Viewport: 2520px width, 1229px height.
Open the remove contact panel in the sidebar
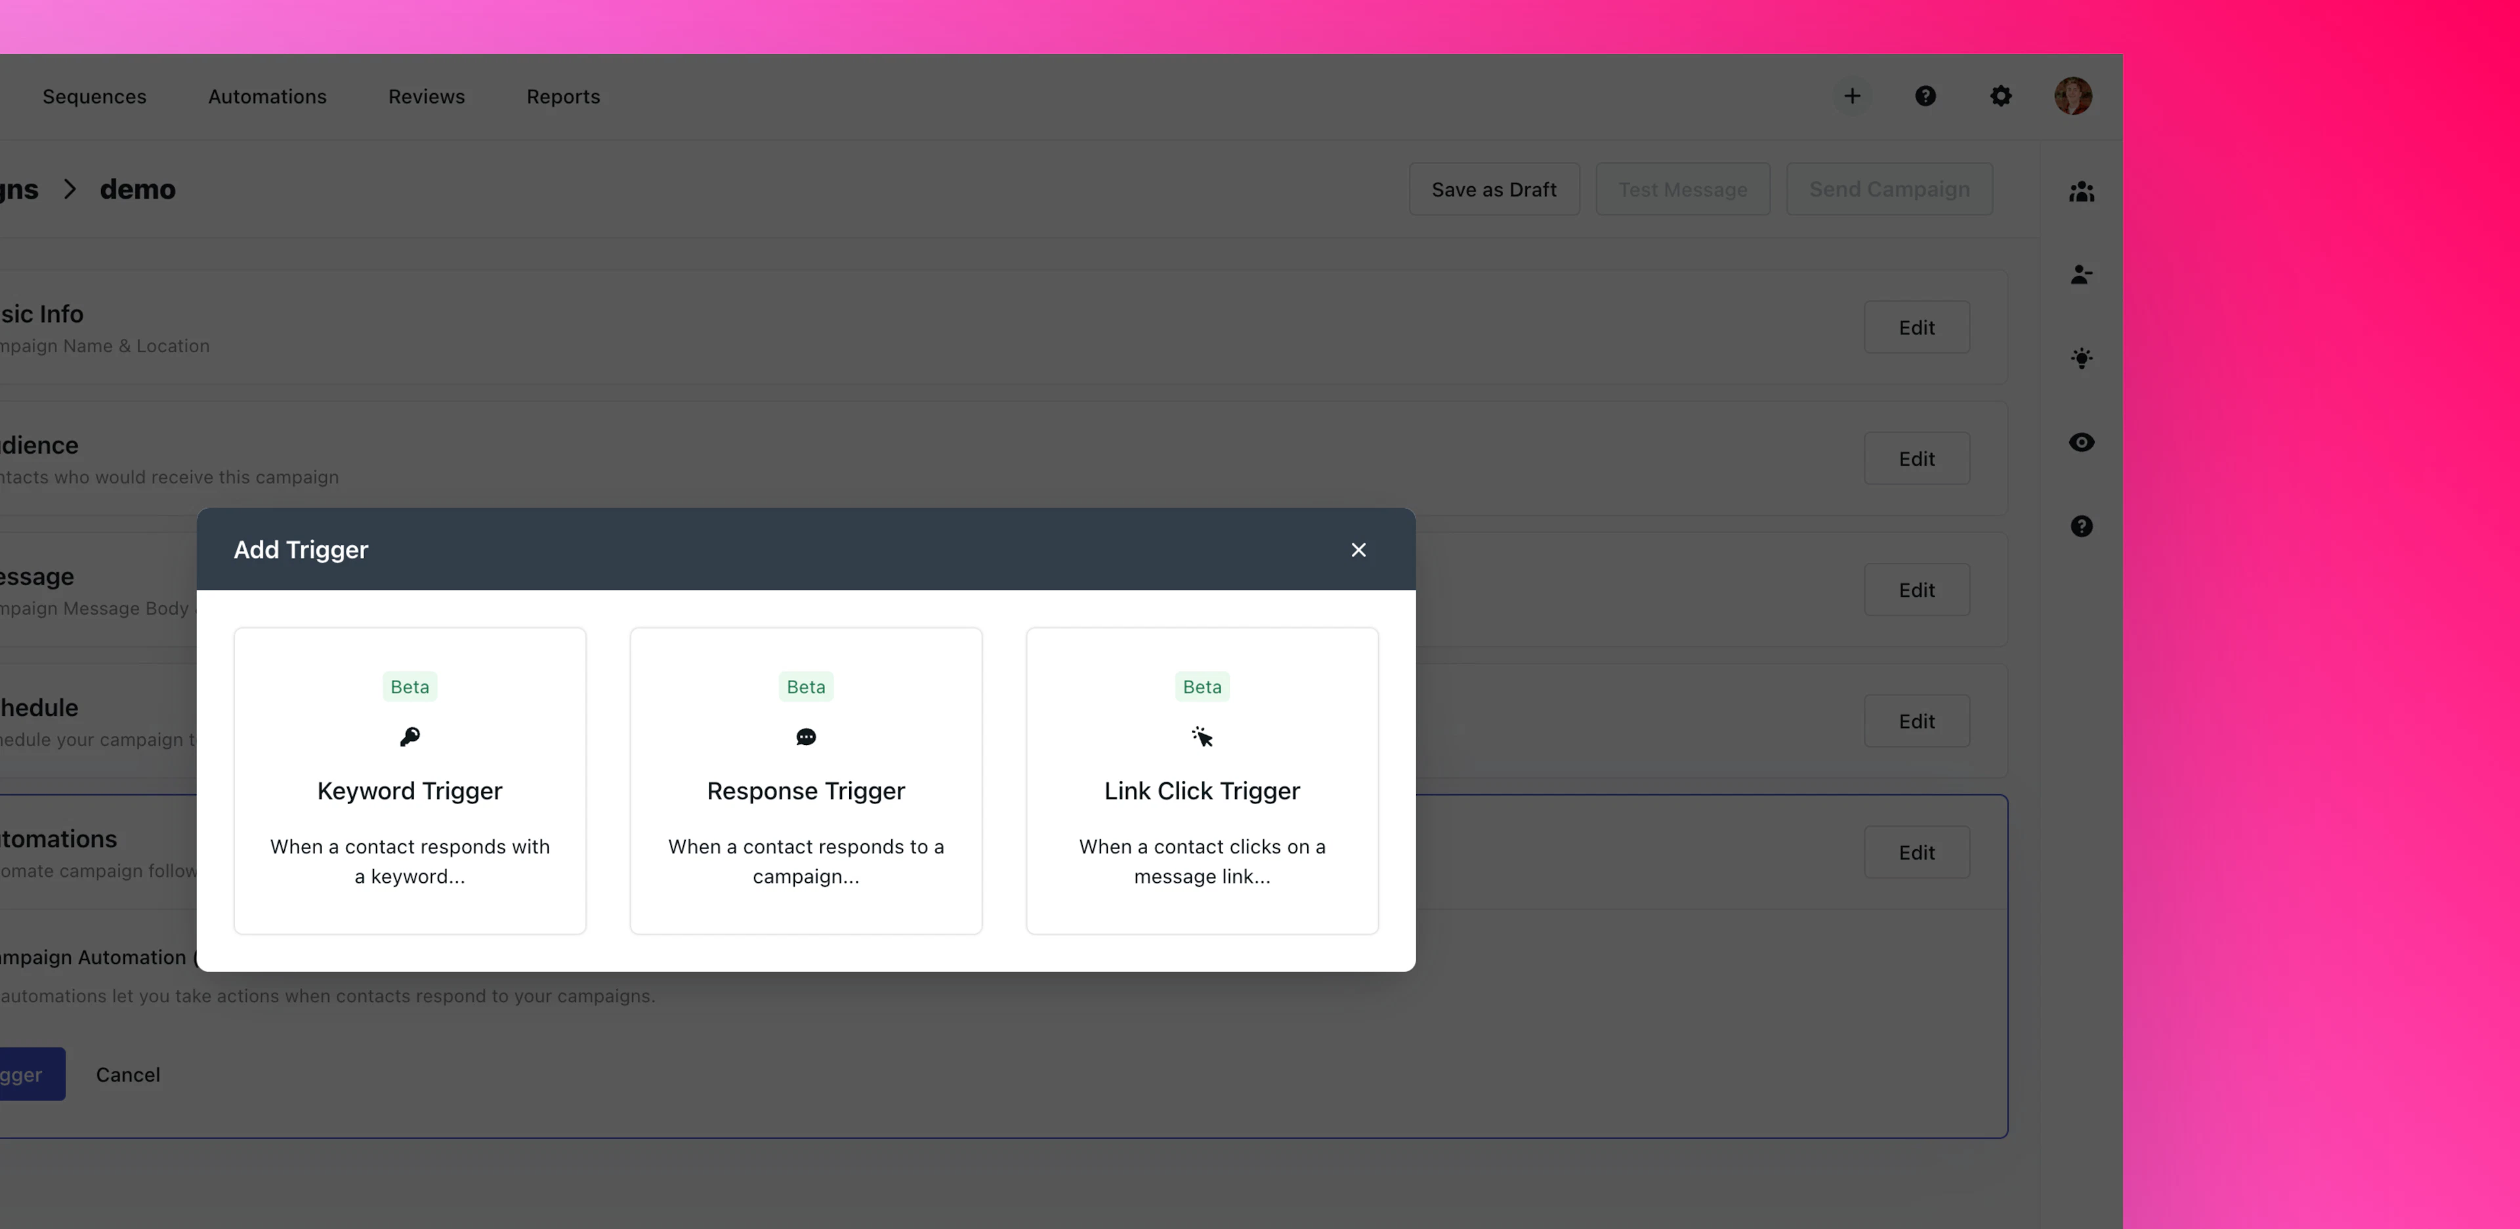click(2082, 275)
